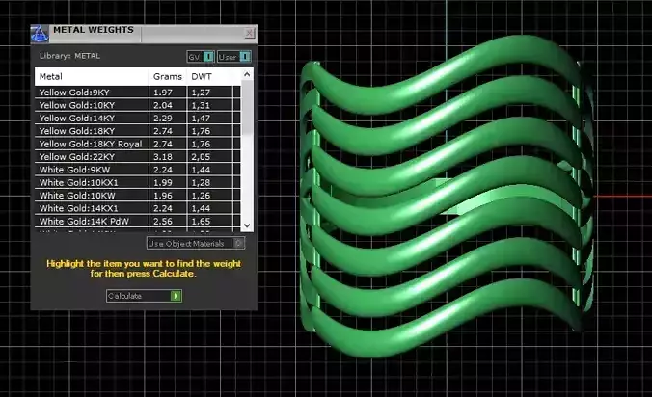652x397 pixels.
Task: Click the 2,05 DWT value cell
Action: (x=210, y=156)
